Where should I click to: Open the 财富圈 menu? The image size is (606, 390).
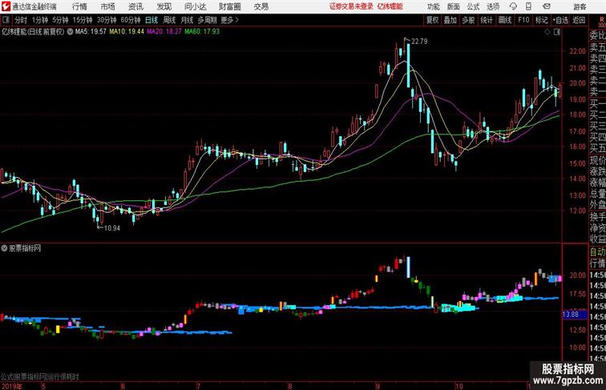pyautogui.click(x=229, y=6)
